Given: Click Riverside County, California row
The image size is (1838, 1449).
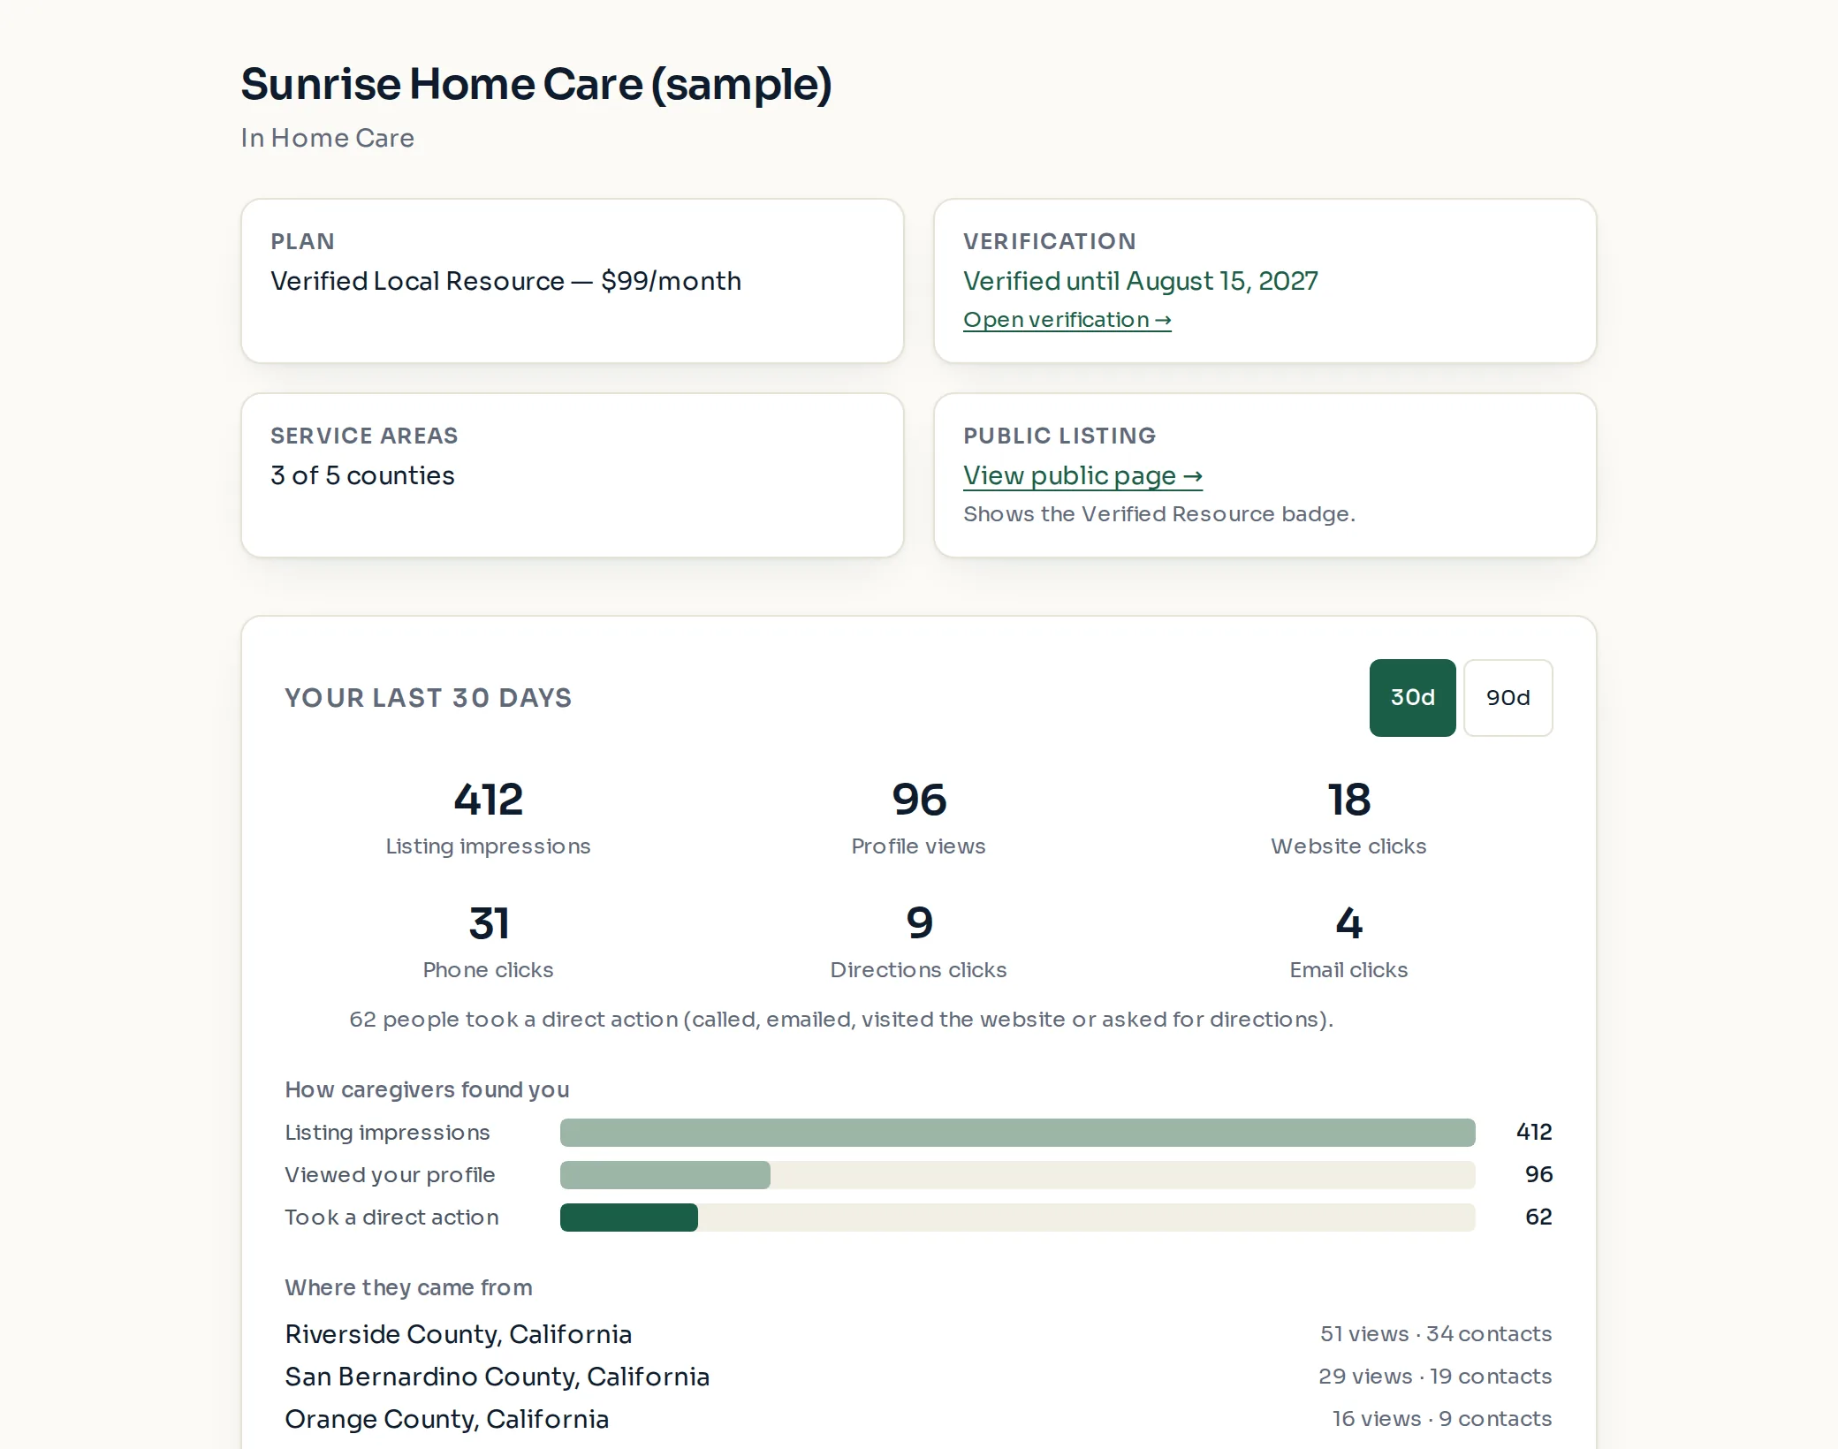Looking at the screenshot, I should (918, 1334).
